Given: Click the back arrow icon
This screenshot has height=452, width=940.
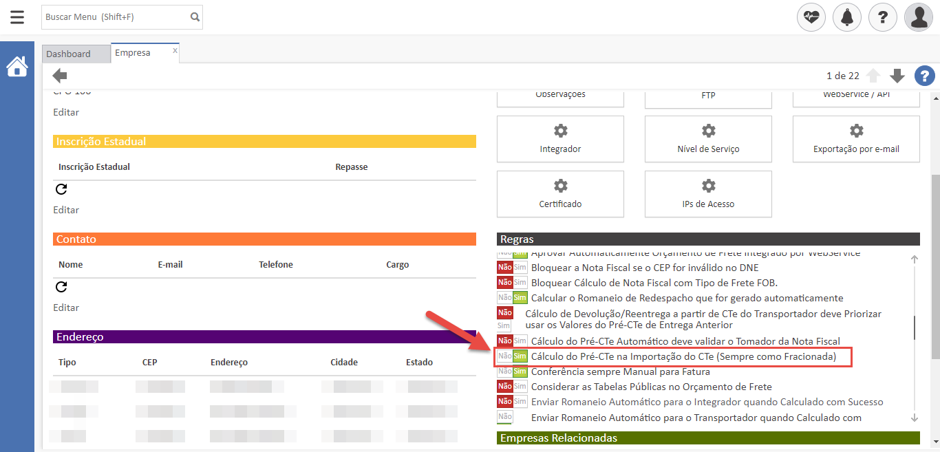Looking at the screenshot, I should [60, 76].
